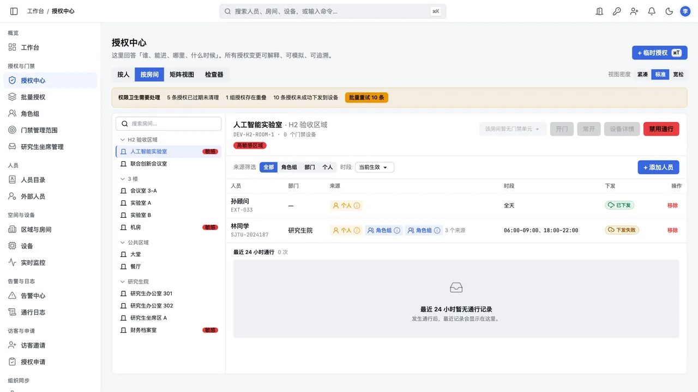Click the 通行日志 icon in sidebar
The image size is (698, 392).
coord(12,312)
